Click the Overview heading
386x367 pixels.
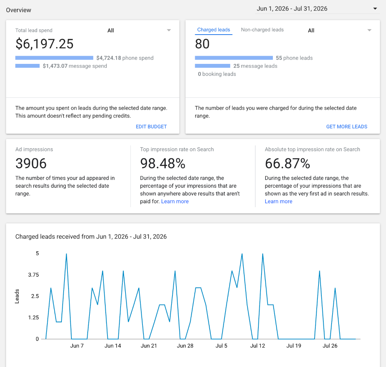point(19,10)
